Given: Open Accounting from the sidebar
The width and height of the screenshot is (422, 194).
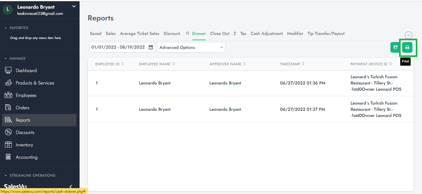Looking at the screenshot, I should [x=26, y=157].
